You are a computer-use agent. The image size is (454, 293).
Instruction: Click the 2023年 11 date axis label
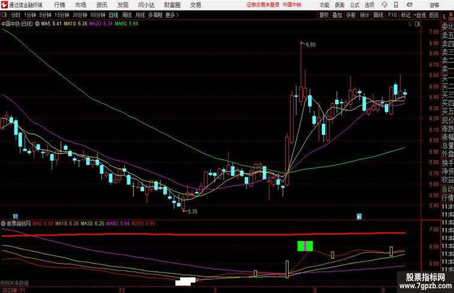pos(14,290)
